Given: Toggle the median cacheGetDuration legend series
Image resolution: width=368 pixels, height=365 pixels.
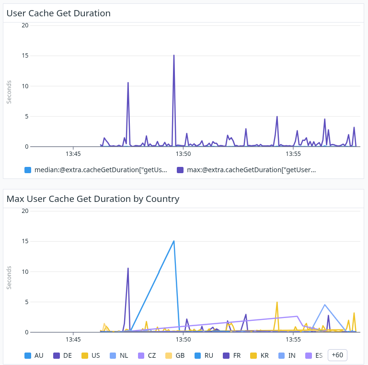Looking at the screenshot, I should click(x=95, y=170).
